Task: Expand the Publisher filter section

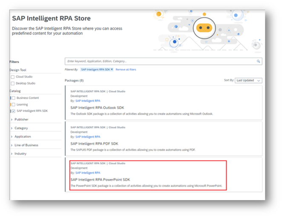Action: point(21,120)
